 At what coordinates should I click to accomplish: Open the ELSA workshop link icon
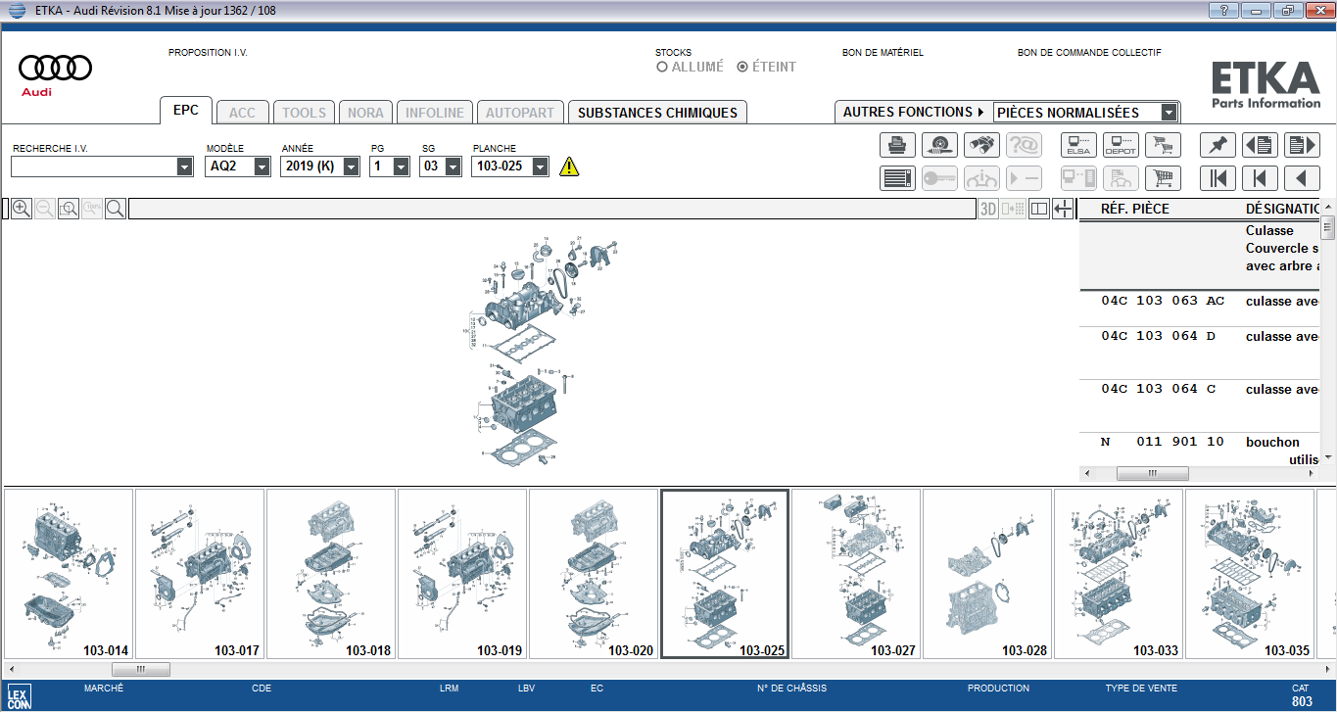(x=1078, y=145)
